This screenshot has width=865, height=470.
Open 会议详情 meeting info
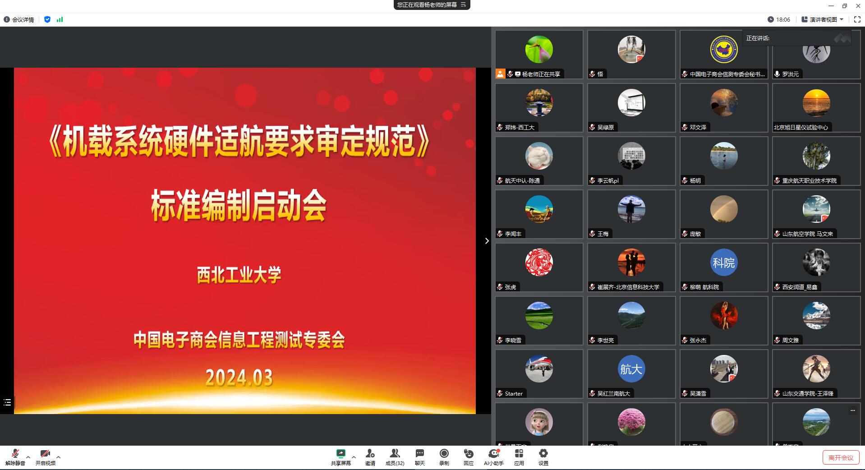pyautogui.click(x=19, y=19)
